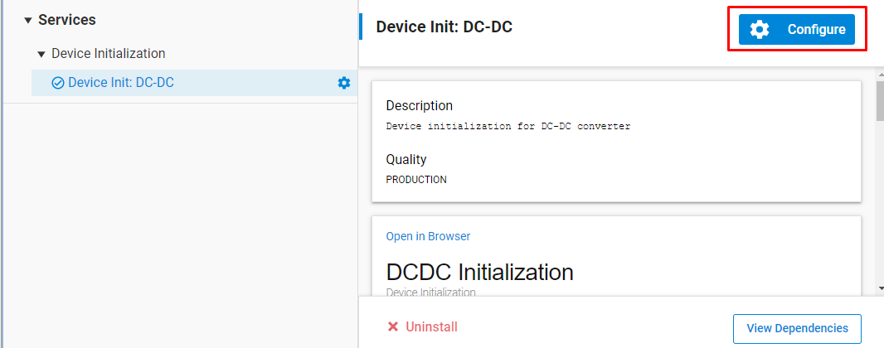Viewport: 884px width, 348px height.
Task: Click the red X icon beside Uninstall
Action: [x=393, y=327]
